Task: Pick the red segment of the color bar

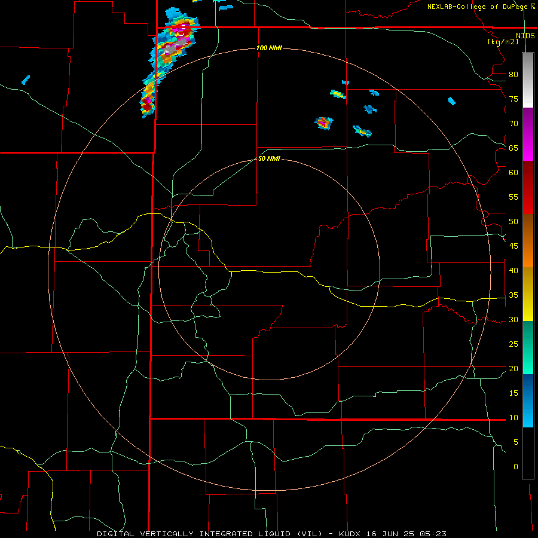Action: (x=528, y=187)
